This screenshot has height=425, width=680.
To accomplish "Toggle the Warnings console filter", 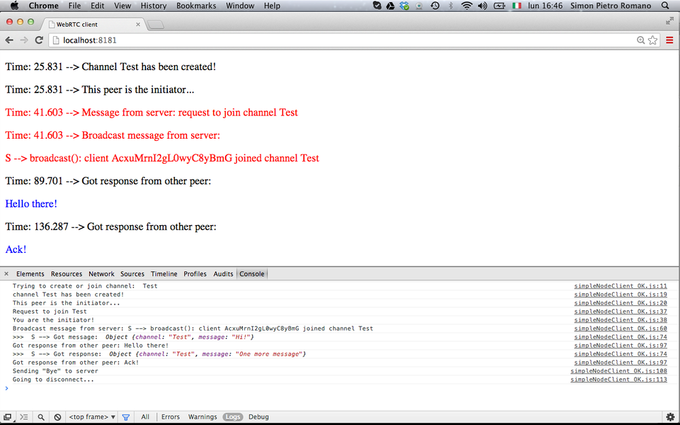I will (203, 417).
